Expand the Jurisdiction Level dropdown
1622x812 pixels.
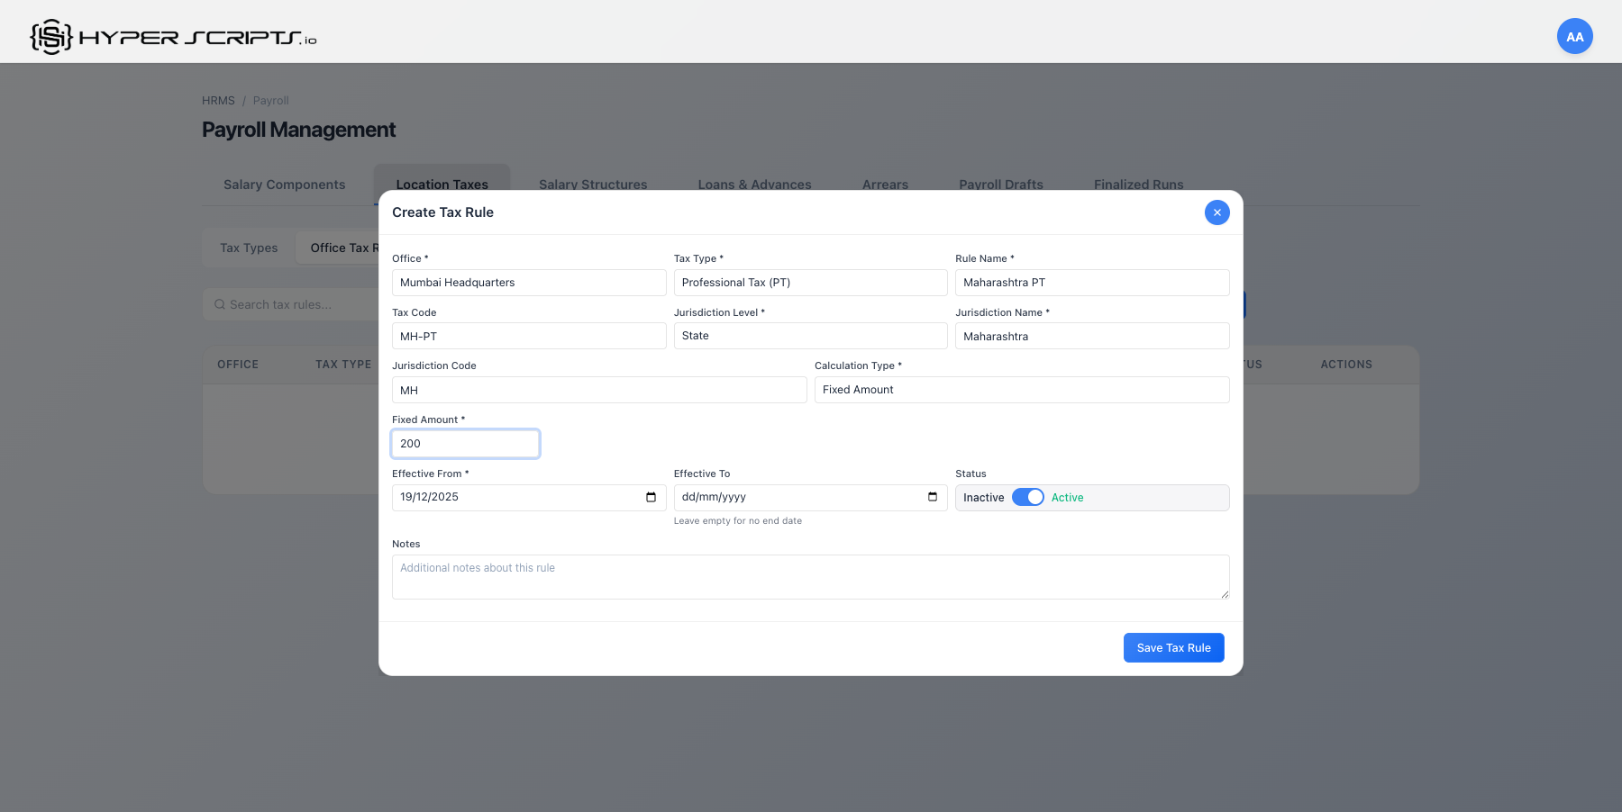[810, 336]
